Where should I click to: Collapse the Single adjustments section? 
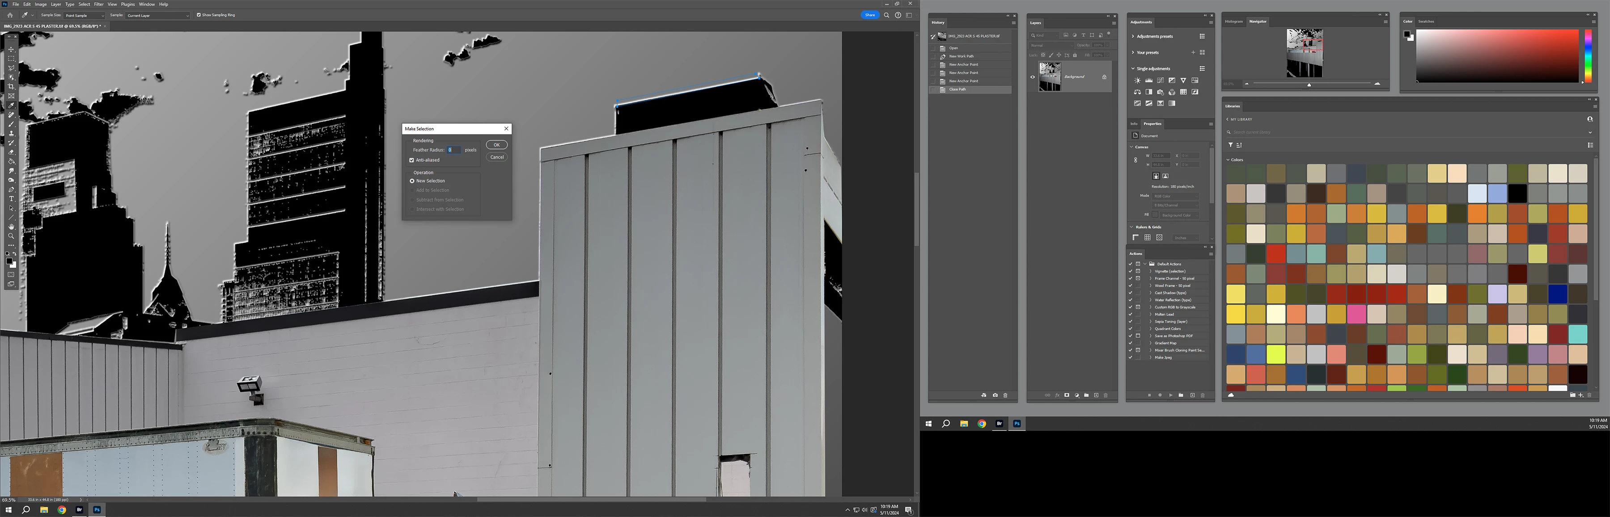(1132, 69)
